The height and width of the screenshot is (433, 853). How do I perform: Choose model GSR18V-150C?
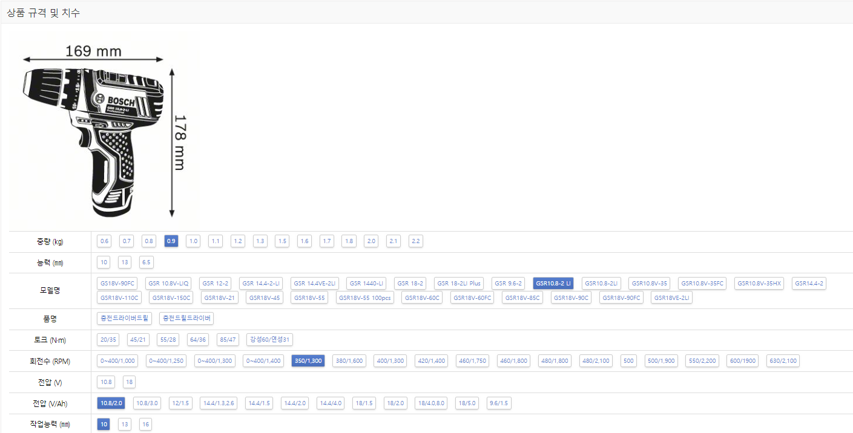172,298
